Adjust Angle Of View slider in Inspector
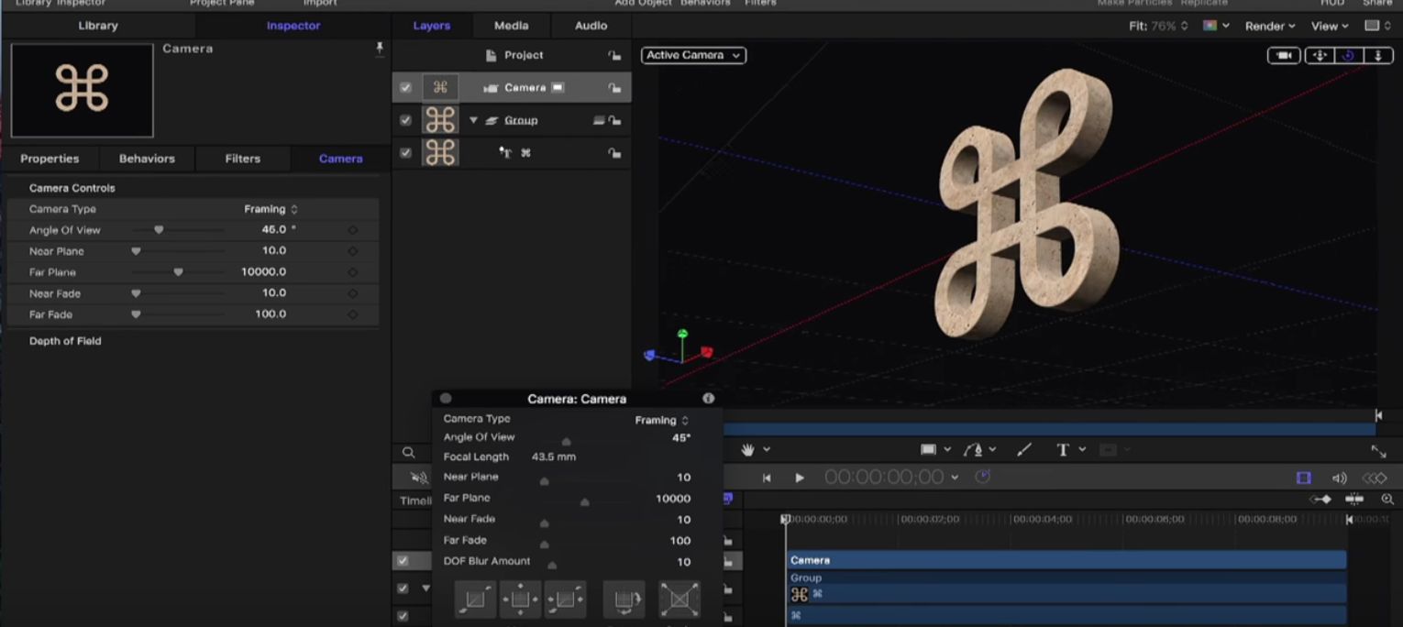This screenshot has width=1403, height=627. pos(178,230)
